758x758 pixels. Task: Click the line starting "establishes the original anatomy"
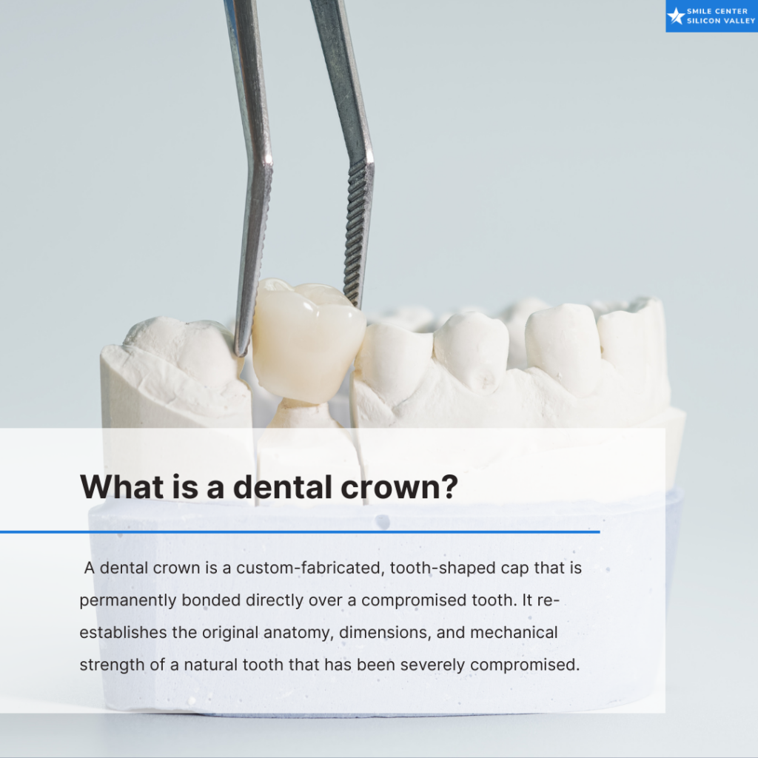318,632
